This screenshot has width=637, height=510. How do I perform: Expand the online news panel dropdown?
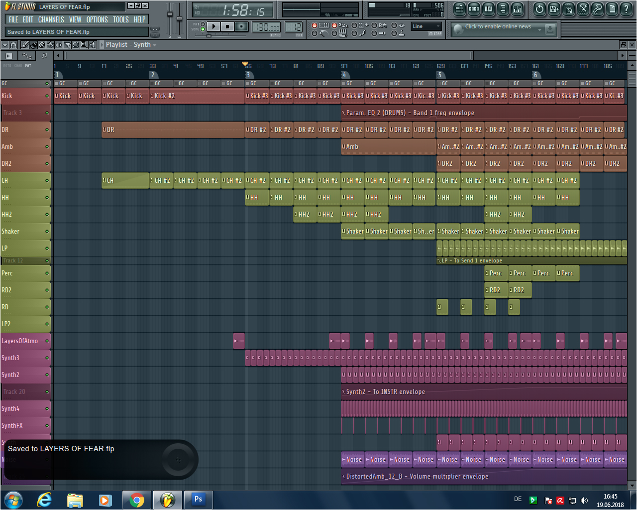tap(539, 29)
